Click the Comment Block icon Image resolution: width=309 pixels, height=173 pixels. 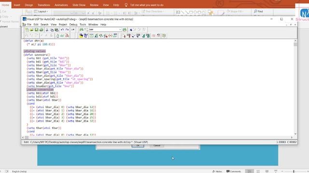[x=154, y=36]
